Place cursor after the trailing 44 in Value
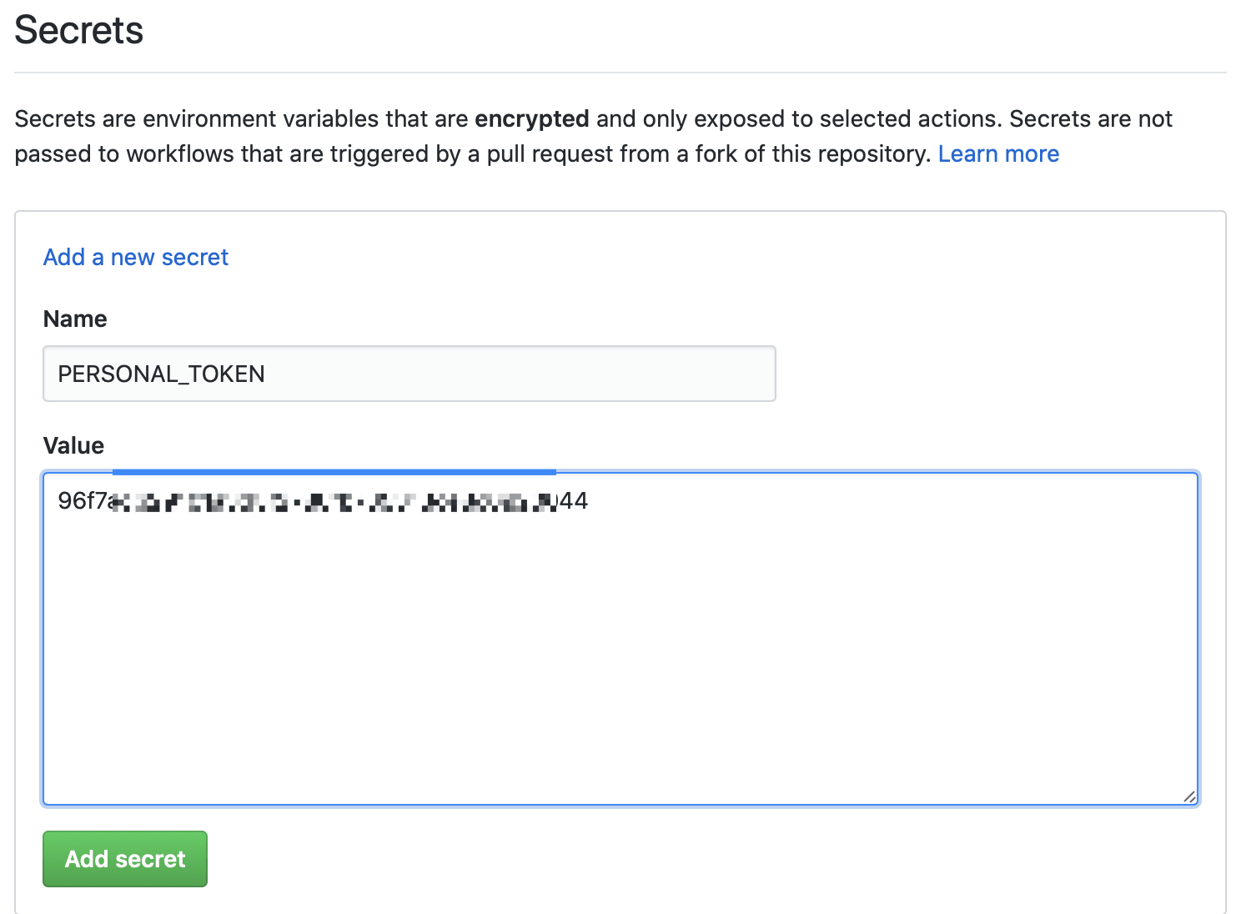Viewport: 1236px width, 914px height. [590, 501]
